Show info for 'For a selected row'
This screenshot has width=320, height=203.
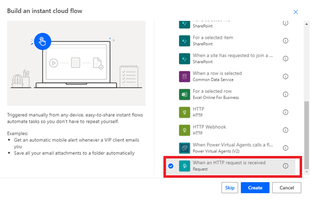pyautogui.click(x=285, y=95)
